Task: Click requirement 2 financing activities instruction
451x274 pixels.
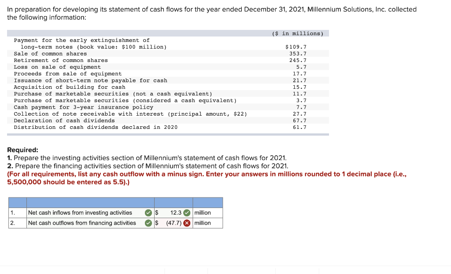Action: (x=148, y=166)
